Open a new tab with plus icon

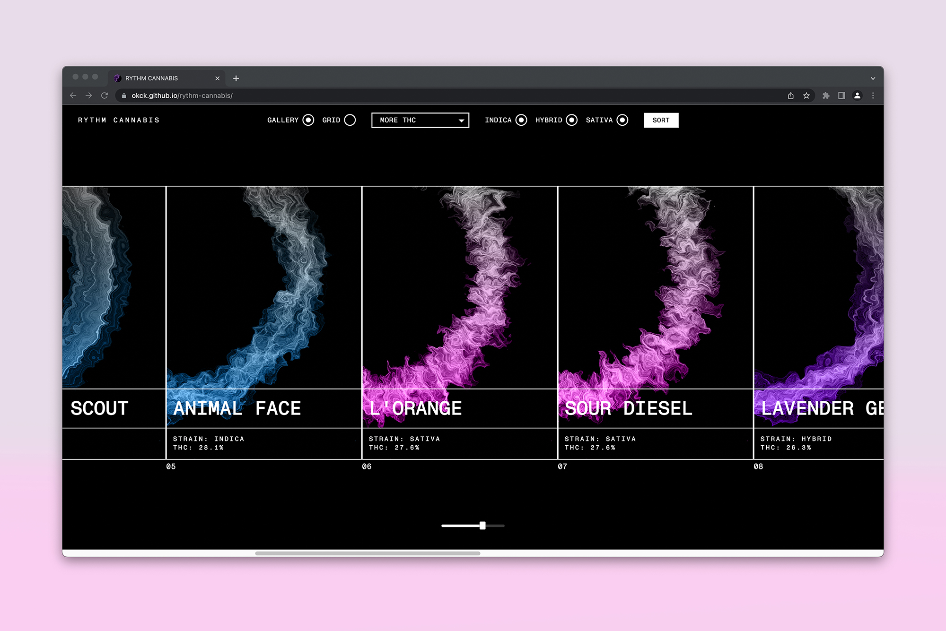pyautogui.click(x=236, y=78)
